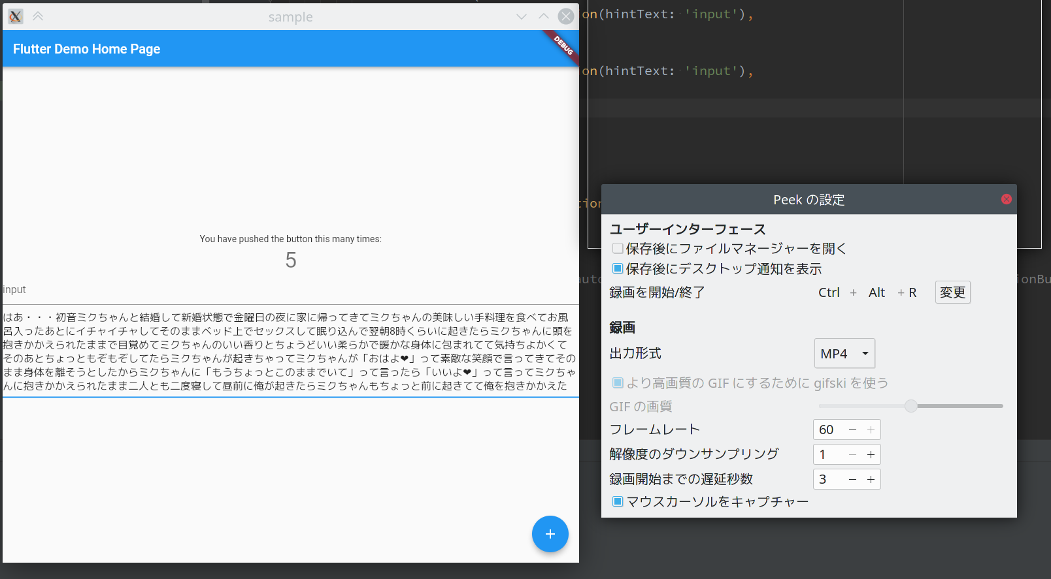Close the Peek settings dialog
This screenshot has width=1051, height=579.
(x=1006, y=199)
